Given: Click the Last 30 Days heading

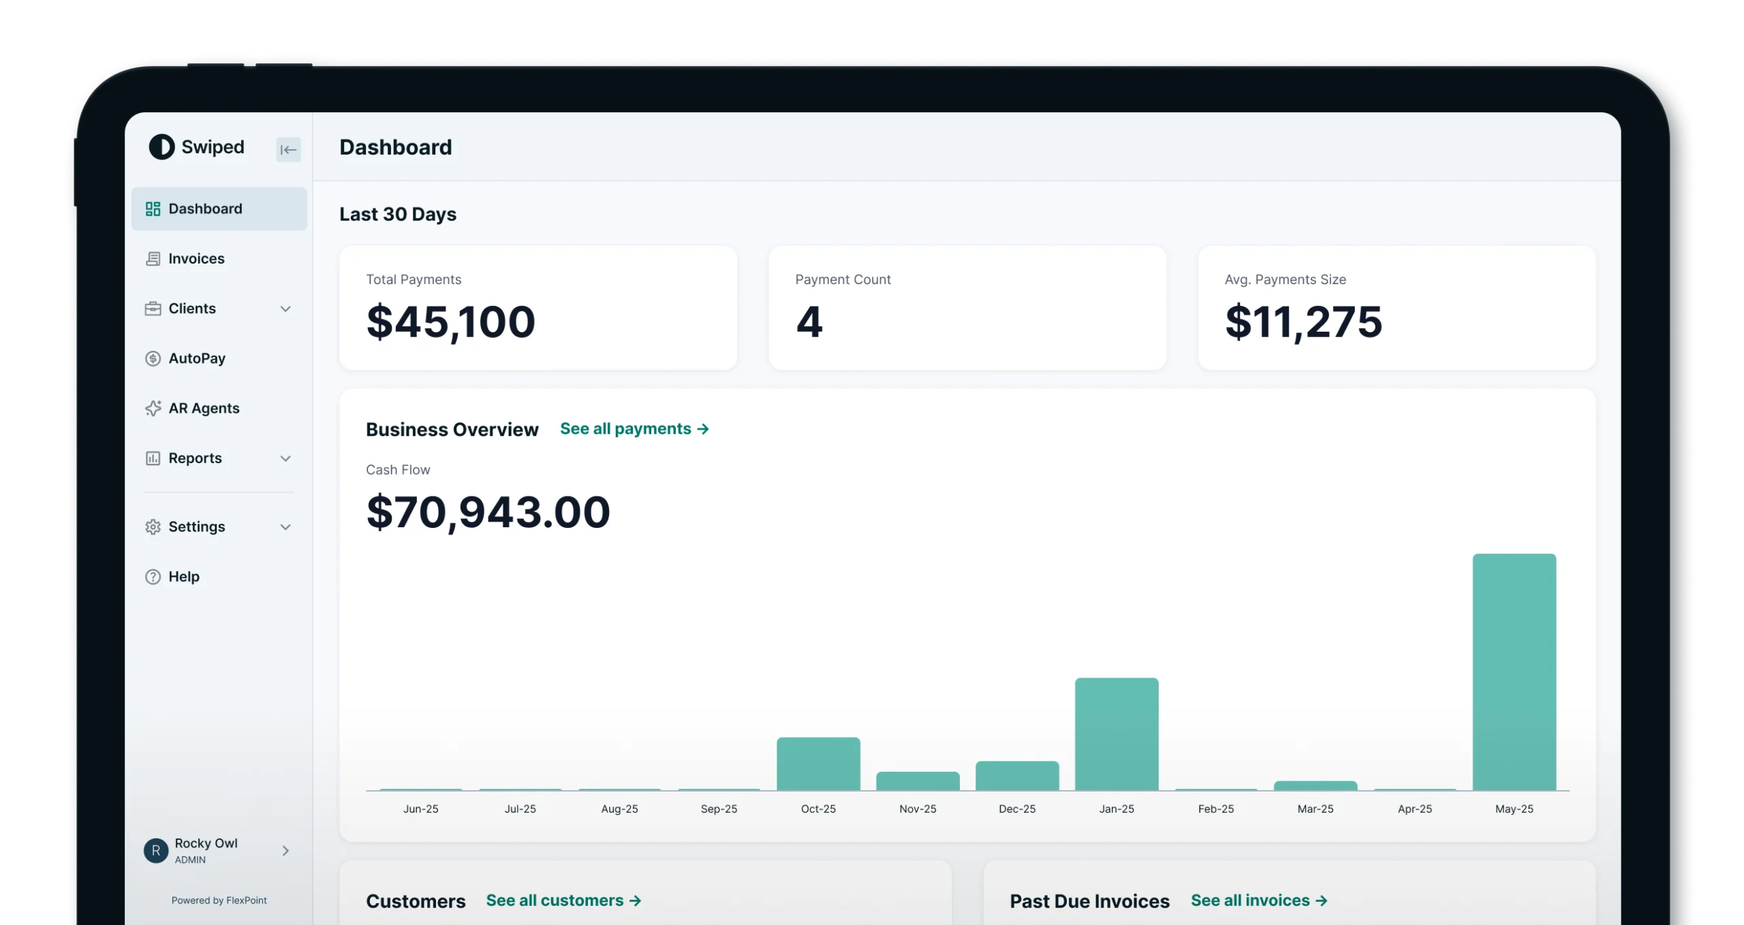Looking at the screenshot, I should click(x=398, y=214).
